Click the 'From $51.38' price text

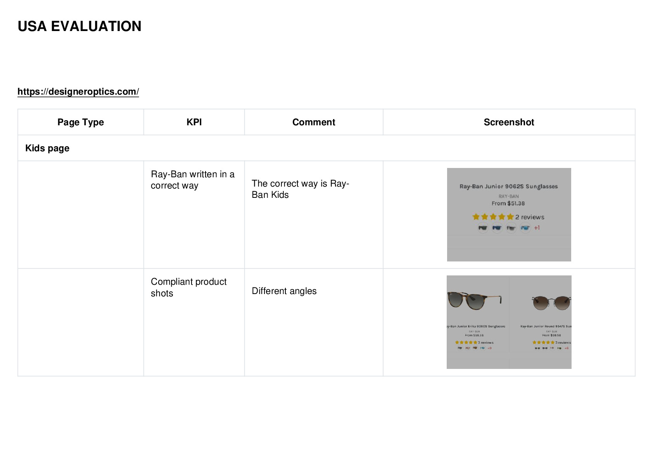508,203
